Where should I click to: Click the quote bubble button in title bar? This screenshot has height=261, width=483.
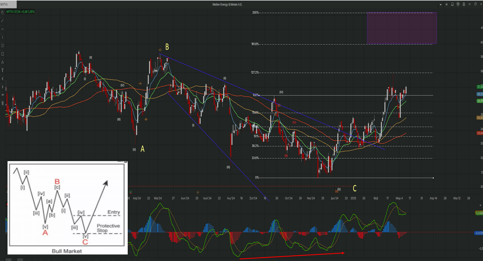[458, 4]
